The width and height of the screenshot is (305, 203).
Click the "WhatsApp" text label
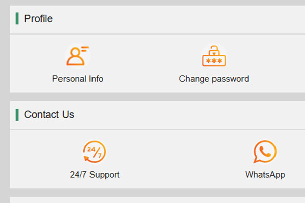click(x=265, y=175)
